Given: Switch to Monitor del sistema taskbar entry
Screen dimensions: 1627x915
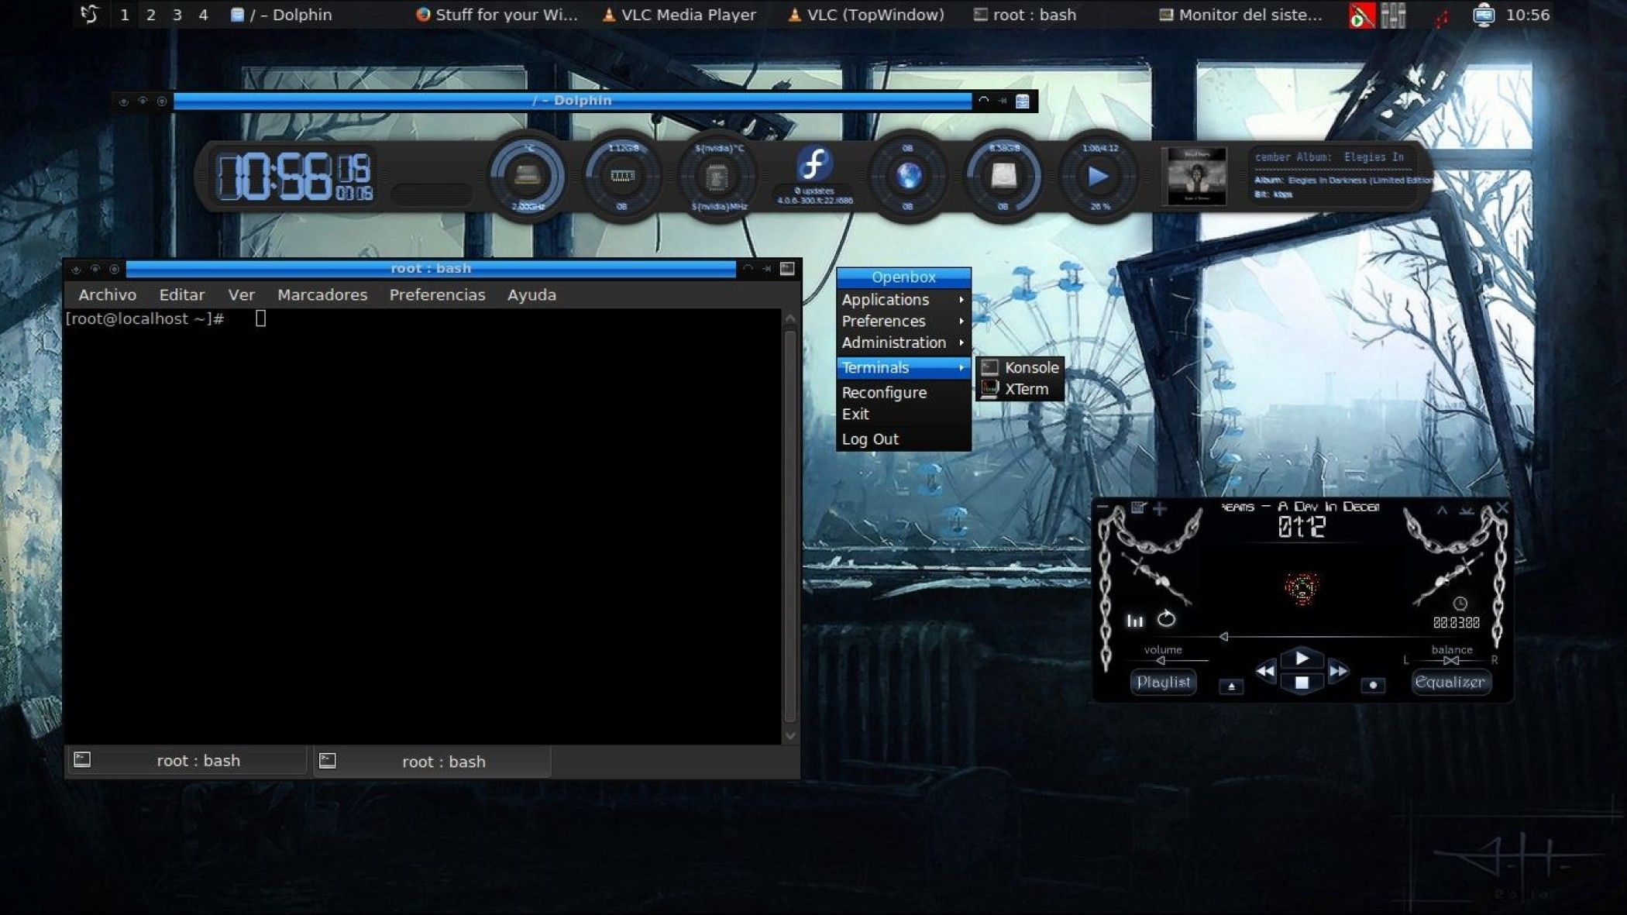Looking at the screenshot, I should tap(1240, 15).
